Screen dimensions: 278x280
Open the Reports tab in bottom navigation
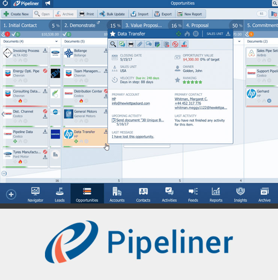click(x=216, y=194)
